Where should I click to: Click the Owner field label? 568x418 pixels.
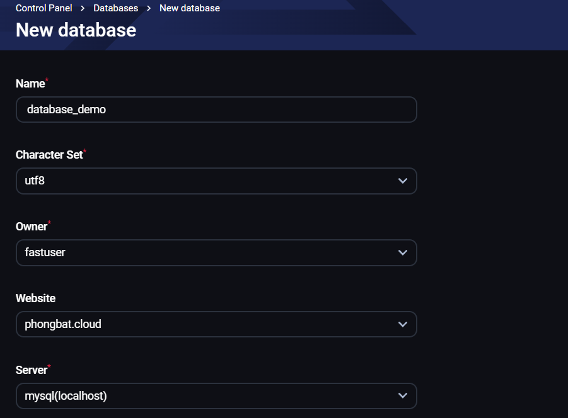coord(32,227)
